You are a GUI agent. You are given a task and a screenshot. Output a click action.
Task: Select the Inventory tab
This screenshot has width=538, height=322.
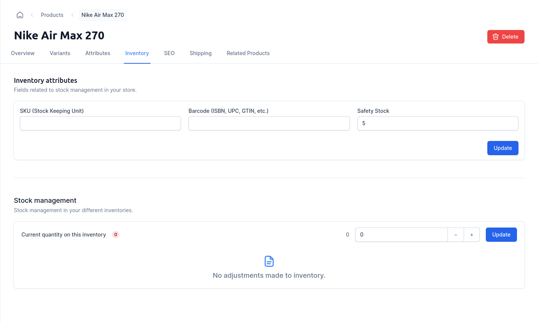coord(137,53)
